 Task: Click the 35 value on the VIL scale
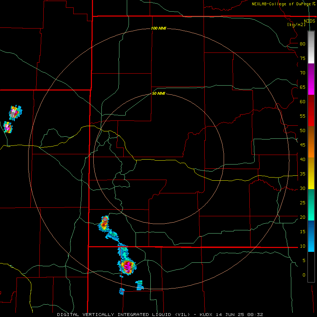click(303, 174)
